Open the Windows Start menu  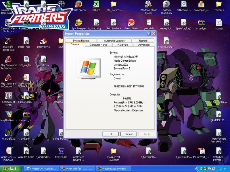11,169
